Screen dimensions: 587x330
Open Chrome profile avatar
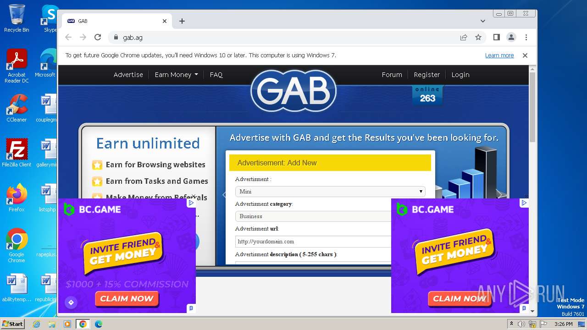pyautogui.click(x=511, y=37)
